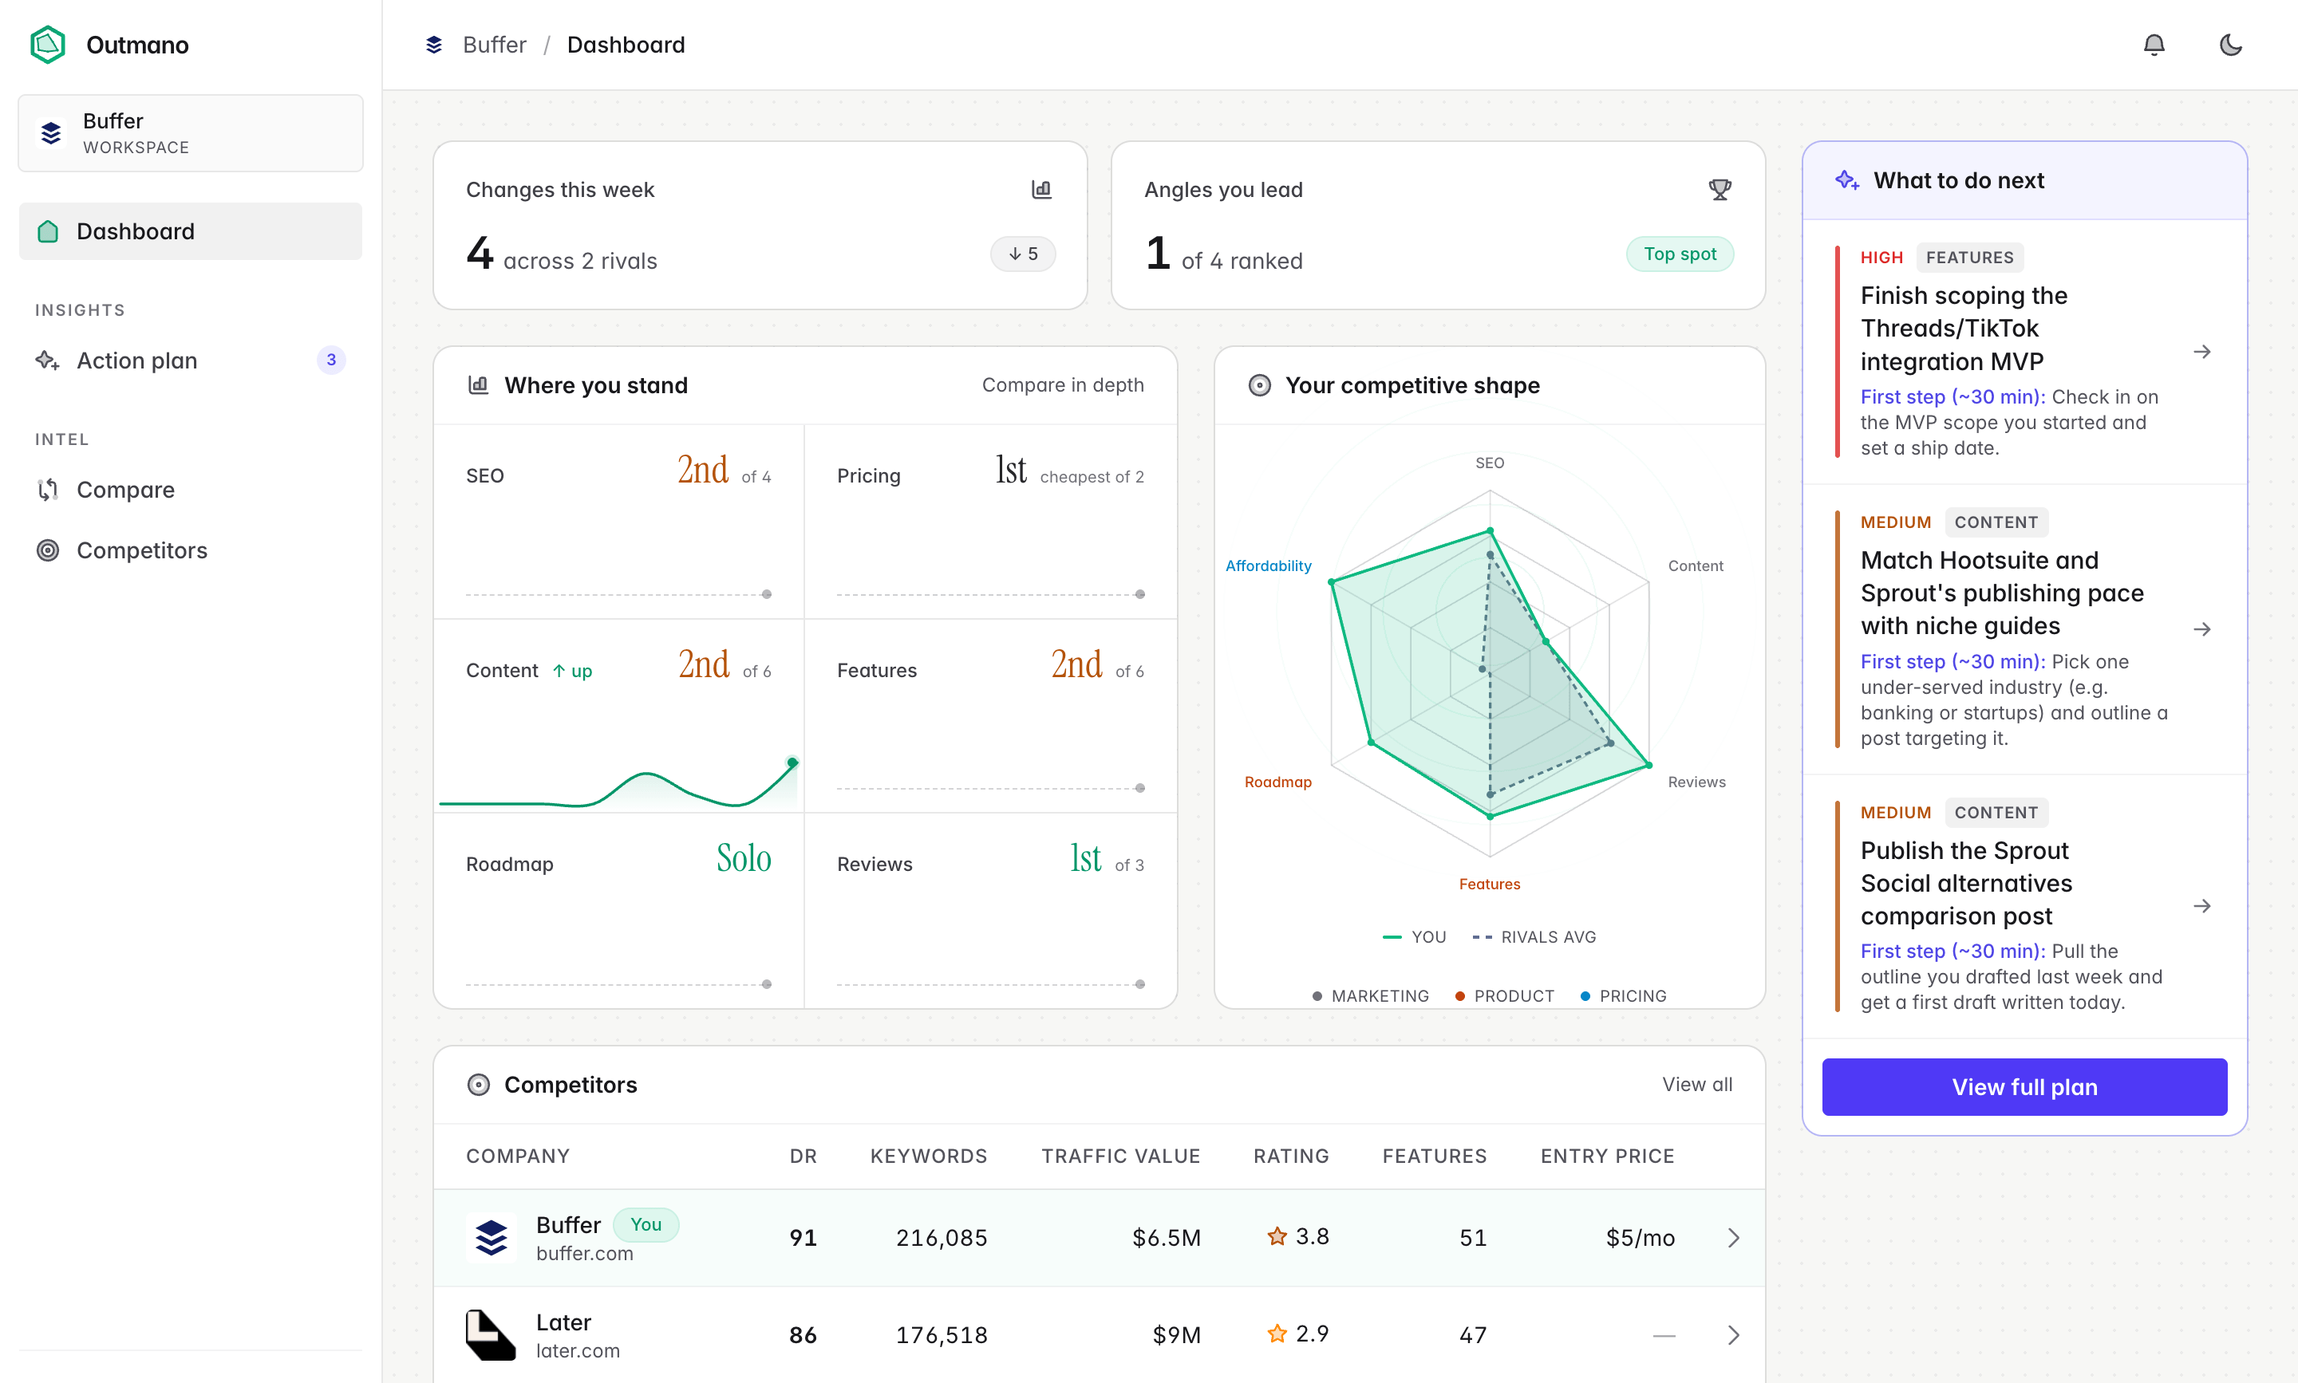Click the MARKETING legend color dot
This screenshot has height=1383, width=2298.
[x=1317, y=996]
